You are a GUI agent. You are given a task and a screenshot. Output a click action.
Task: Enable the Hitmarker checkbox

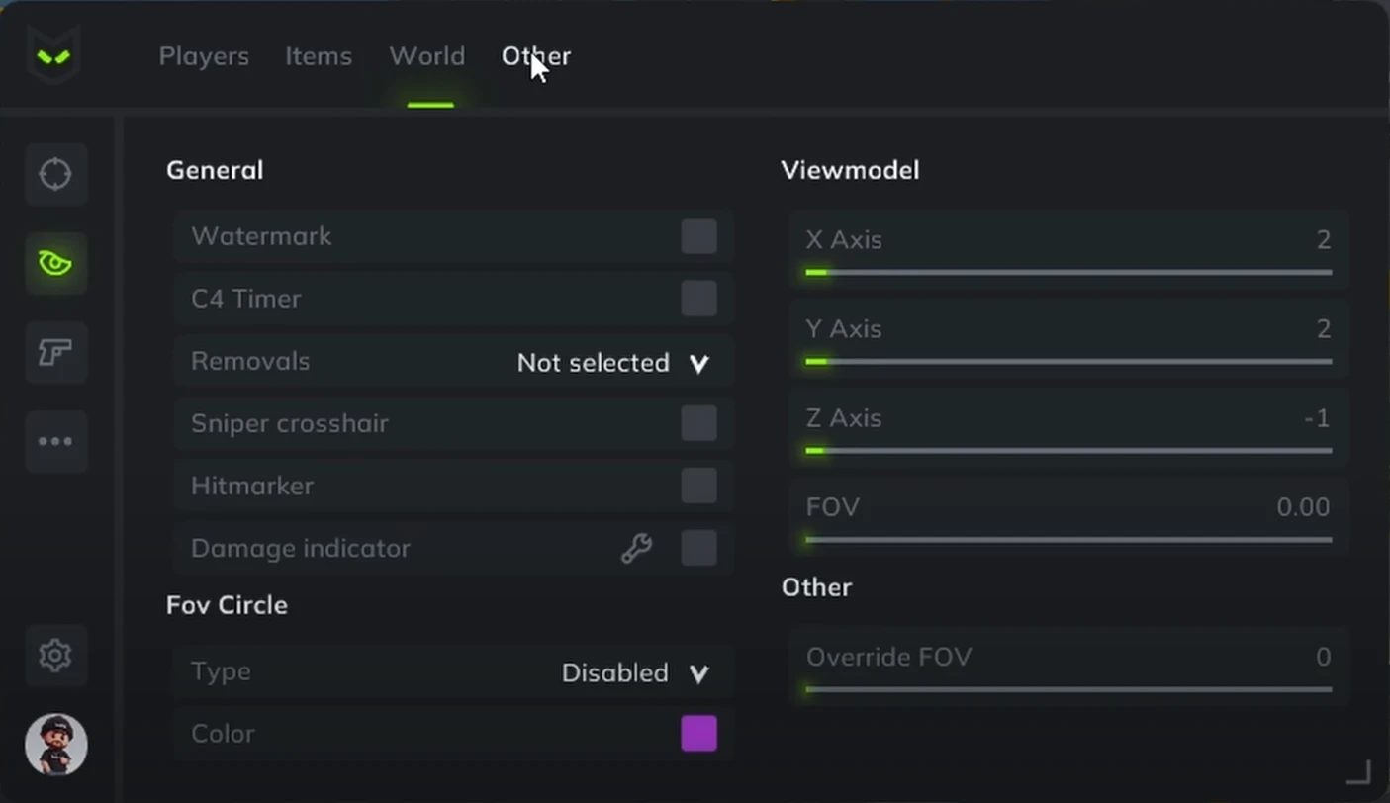click(698, 486)
